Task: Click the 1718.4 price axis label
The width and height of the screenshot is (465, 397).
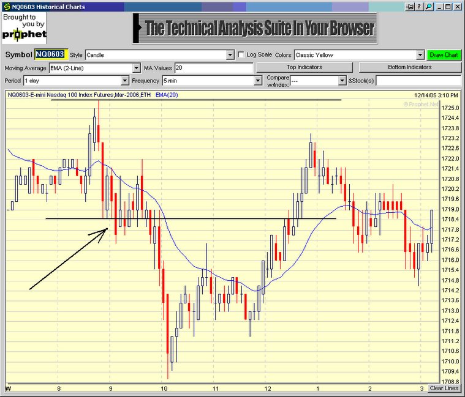Action: (x=450, y=220)
